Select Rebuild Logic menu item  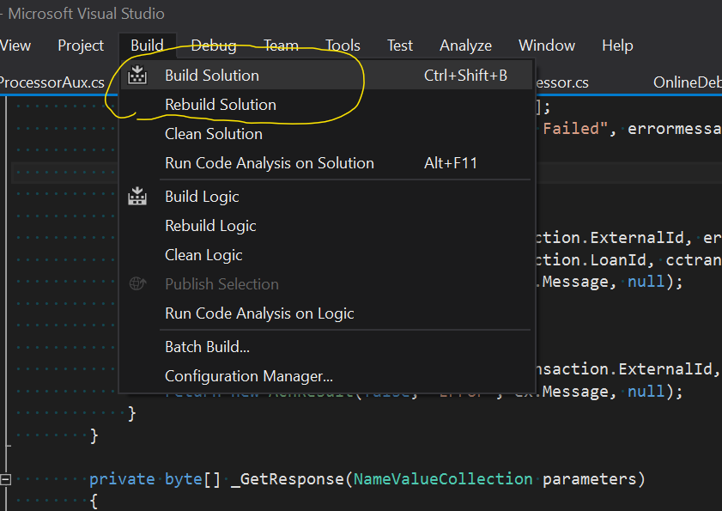(x=210, y=226)
